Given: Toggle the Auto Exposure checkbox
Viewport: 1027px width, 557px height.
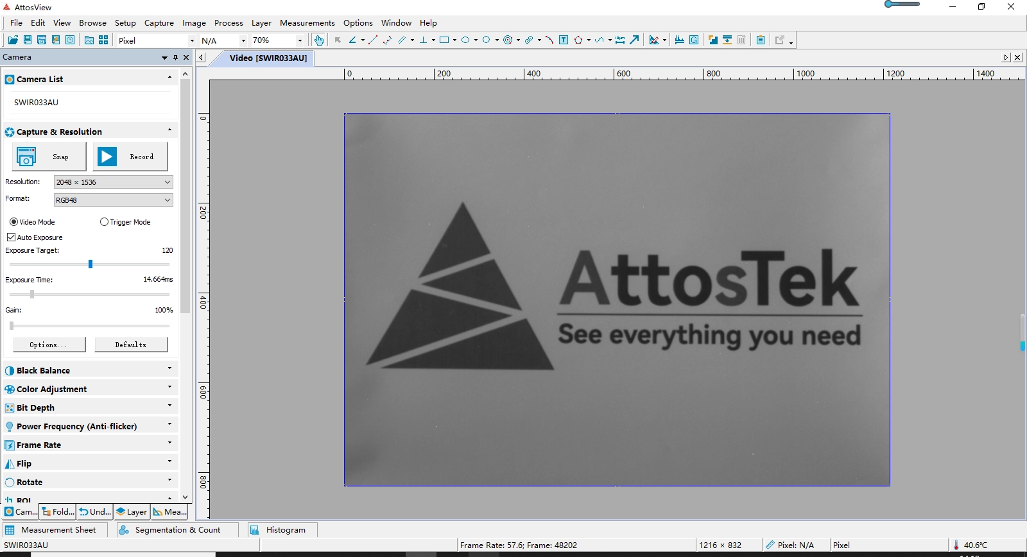Looking at the screenshot, I should click(x=35, y=237).
